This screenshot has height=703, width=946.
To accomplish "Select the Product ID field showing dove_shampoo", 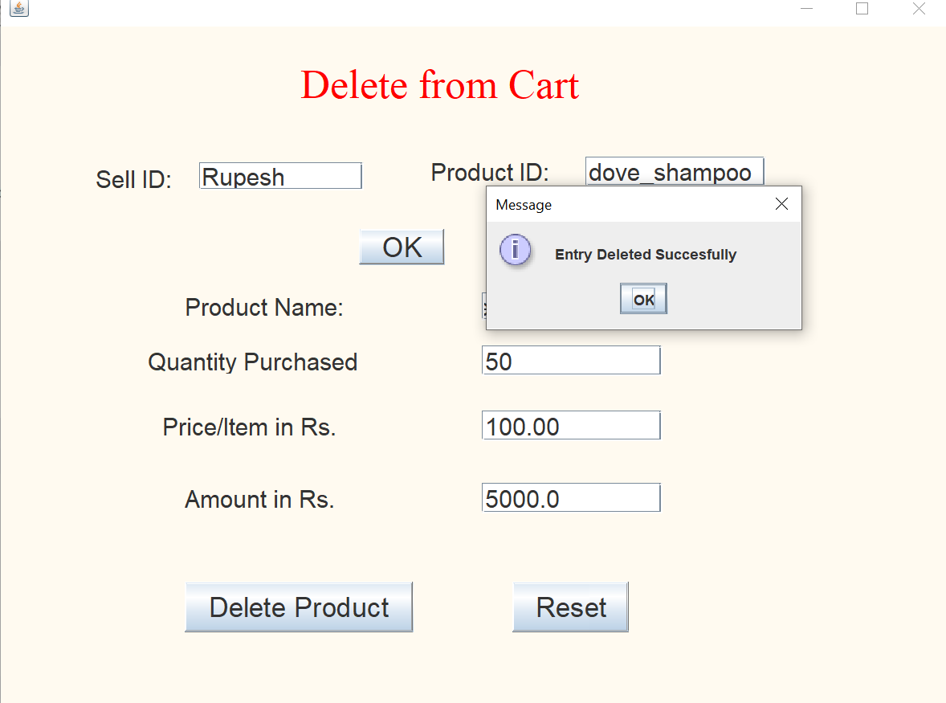I will [x=675, y=171].
